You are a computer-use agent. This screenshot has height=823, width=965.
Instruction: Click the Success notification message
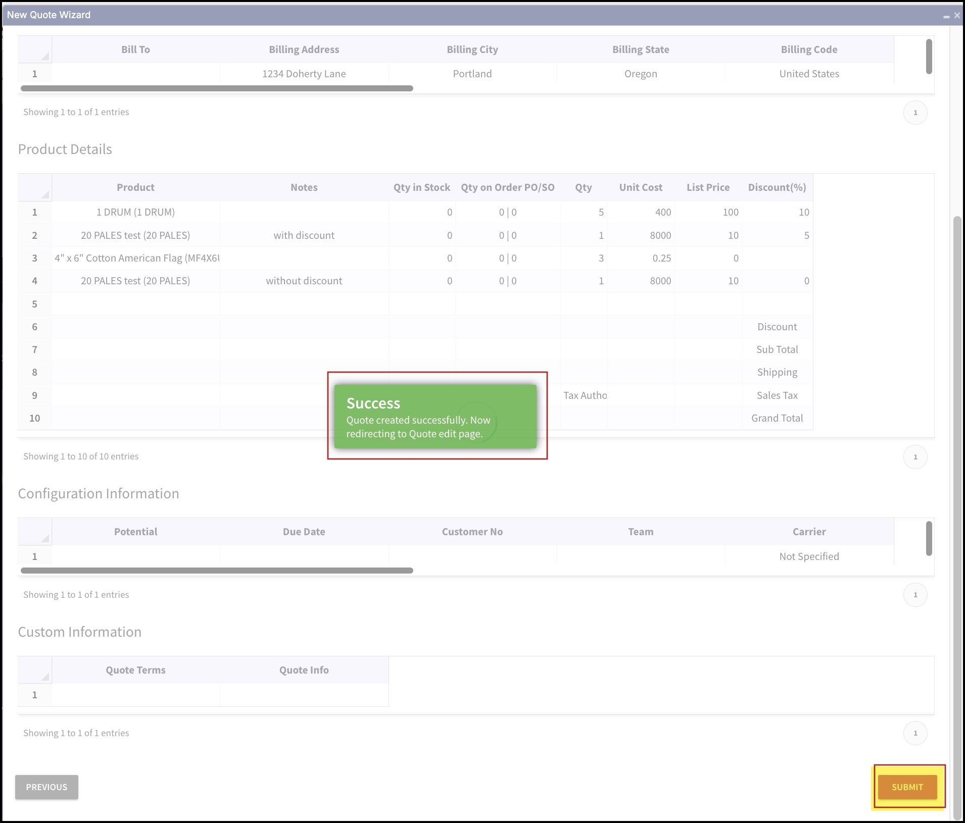(x=436, y=417)
